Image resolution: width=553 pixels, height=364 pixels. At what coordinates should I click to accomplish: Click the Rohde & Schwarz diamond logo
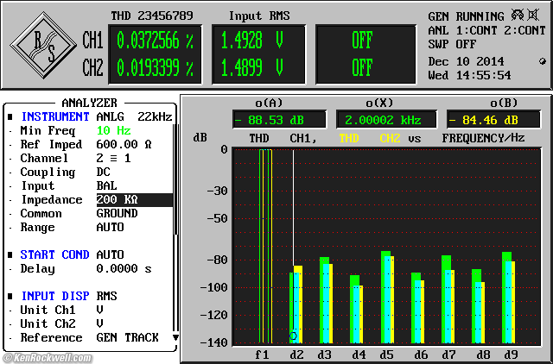tap(41, 44)
